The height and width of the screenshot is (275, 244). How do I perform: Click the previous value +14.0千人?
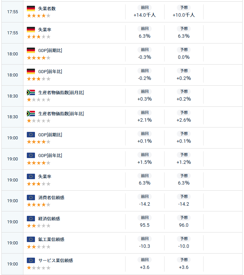145,15
